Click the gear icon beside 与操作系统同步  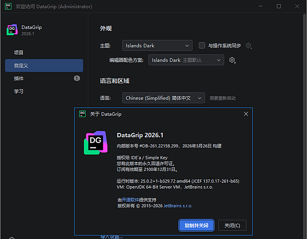(248, 46)
